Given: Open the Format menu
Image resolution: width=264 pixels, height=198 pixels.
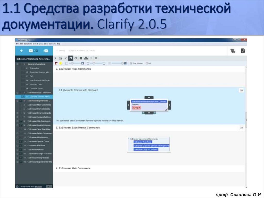Looking at the screenshot, I should (35, 44).
